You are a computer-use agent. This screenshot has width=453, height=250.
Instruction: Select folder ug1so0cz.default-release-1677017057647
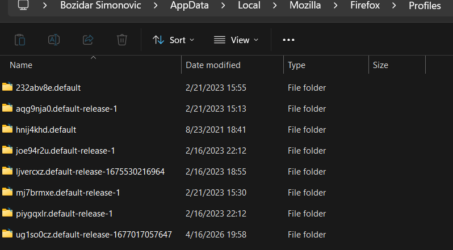94,234
